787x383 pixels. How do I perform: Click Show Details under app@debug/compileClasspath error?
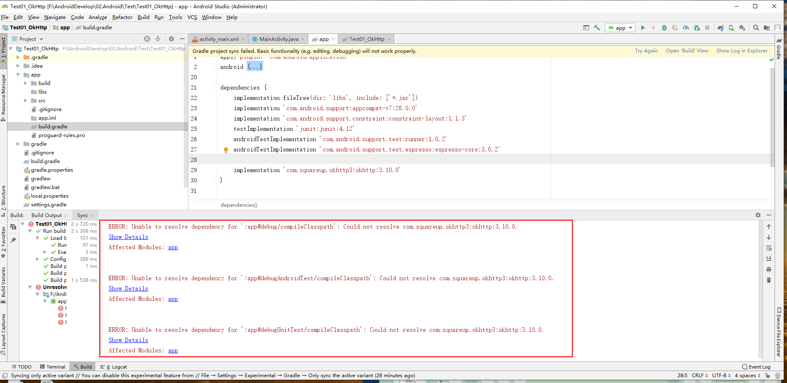pos(128,237)
